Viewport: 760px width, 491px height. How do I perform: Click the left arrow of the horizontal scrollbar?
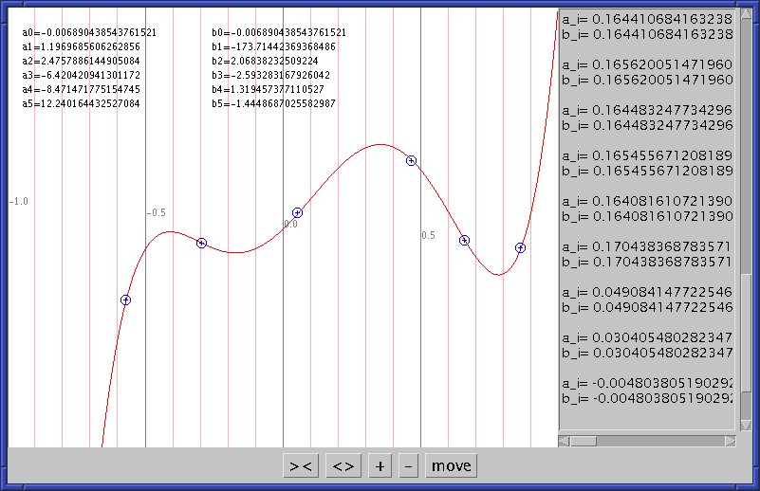pyautogui.click(x=565, y=442)
